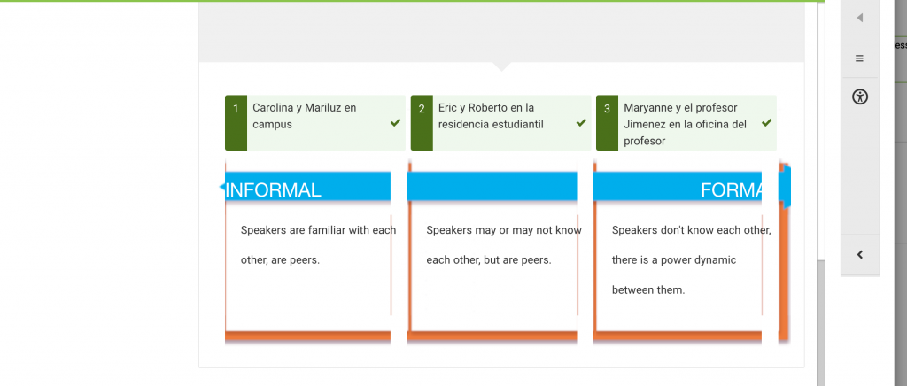Click the 'familiar with each other' description card
Image resolution: width=907 pixels, height=386 pixels.
308,252
